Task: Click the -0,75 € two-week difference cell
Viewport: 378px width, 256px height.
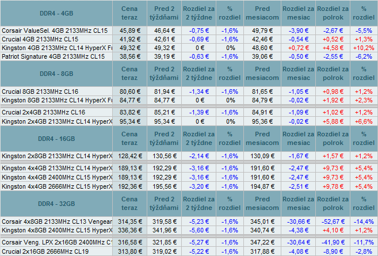Action: pyautogui.click(x=199, y=30)
